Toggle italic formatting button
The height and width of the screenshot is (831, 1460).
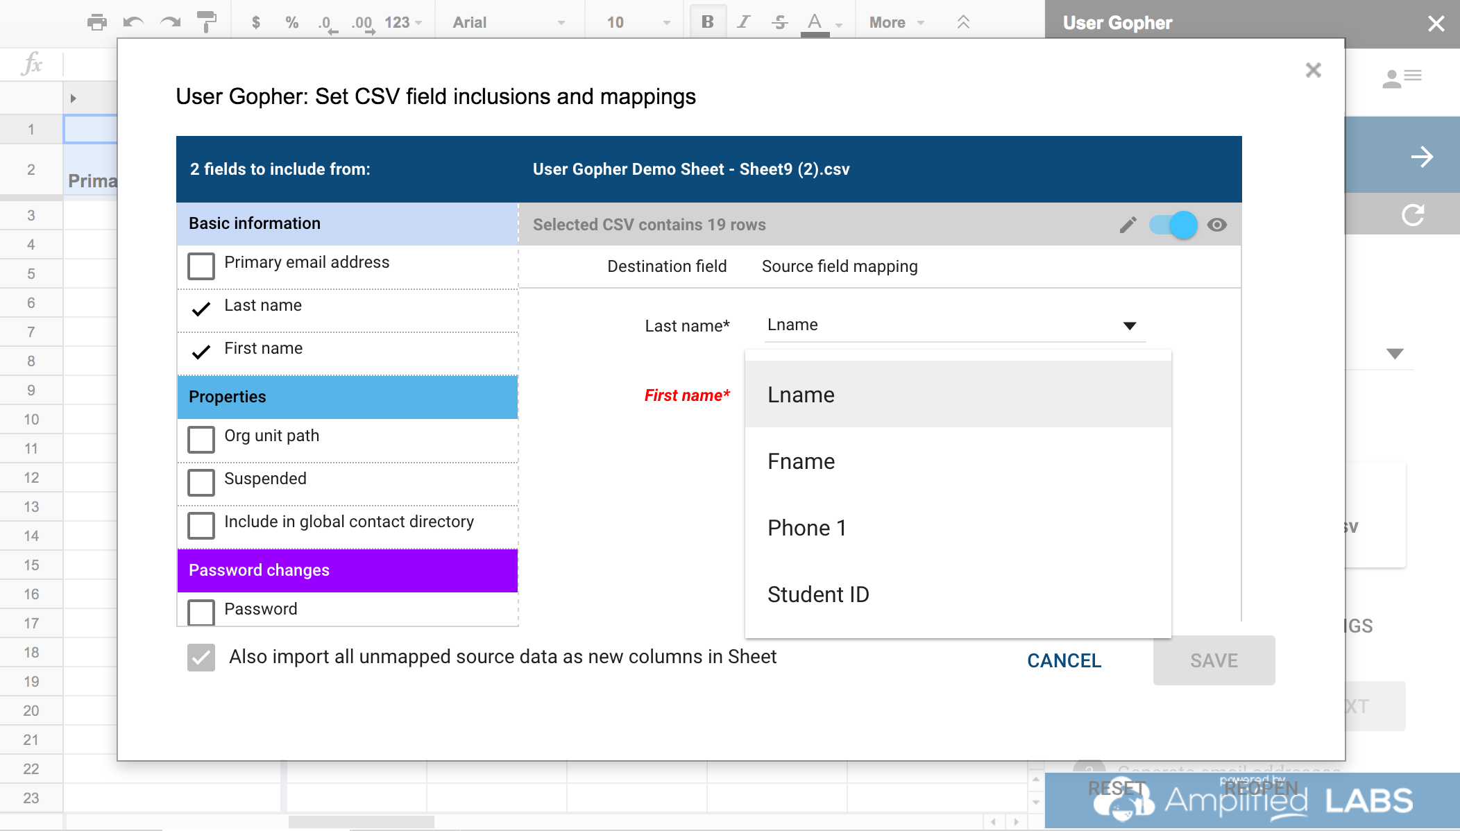(743, 22)
